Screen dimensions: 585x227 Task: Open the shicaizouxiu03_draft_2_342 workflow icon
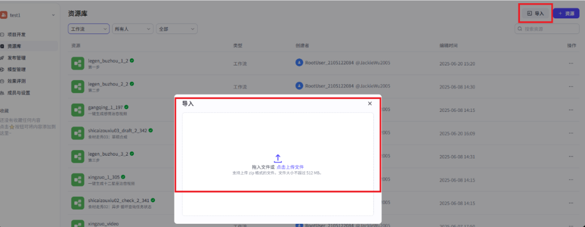[77, 133]
